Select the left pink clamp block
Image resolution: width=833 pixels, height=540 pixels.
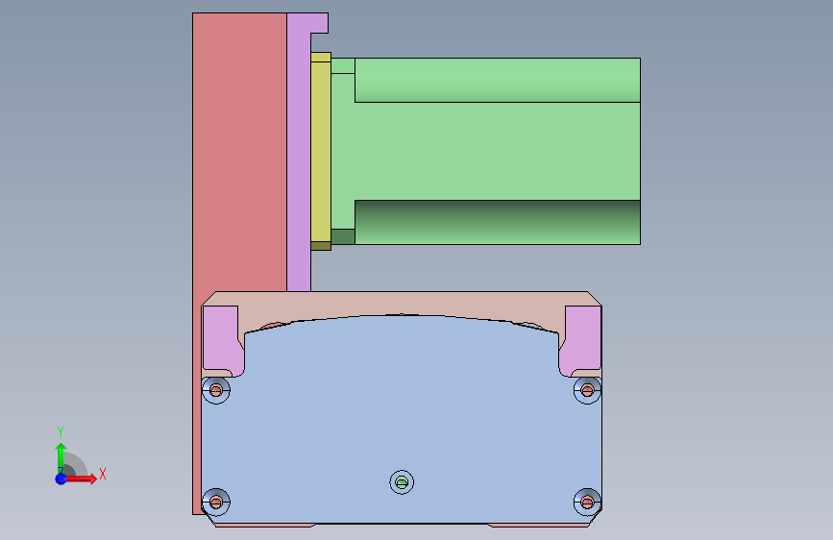222,340
